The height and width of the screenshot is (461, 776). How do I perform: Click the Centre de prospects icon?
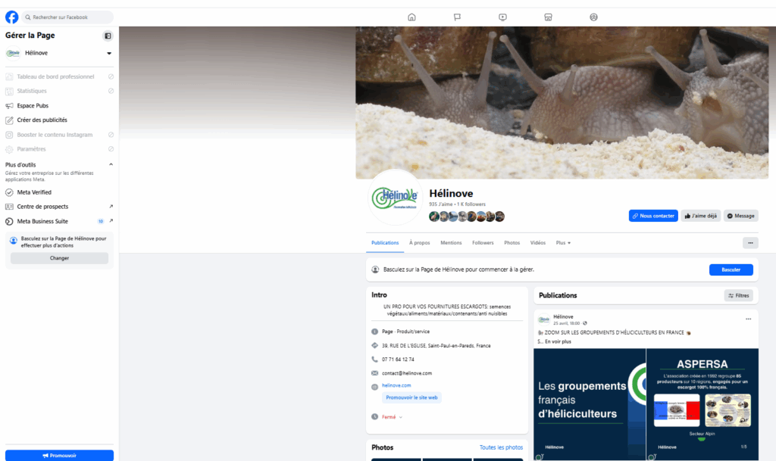[9, 207]
